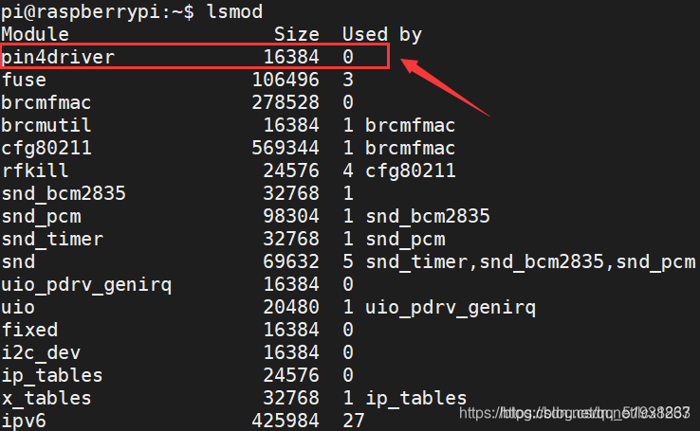Screen dimensions: 700x431
Task: Click the pi@raspberrypi prompt text
Action: pyautogui.click(x=81, y=11)
